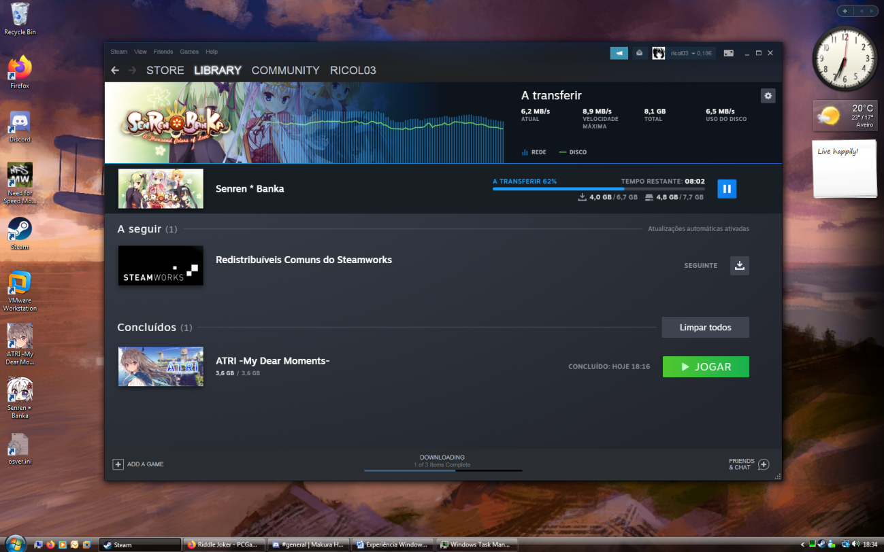Show hidden tray icons arrow
The height and width of the screenshot is (552, 884).
point(803,545)
